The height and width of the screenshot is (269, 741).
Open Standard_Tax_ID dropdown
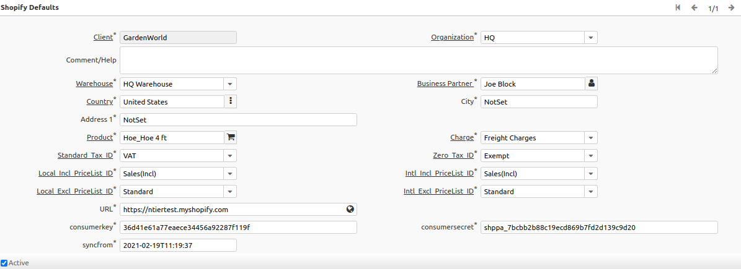[230, 156]
